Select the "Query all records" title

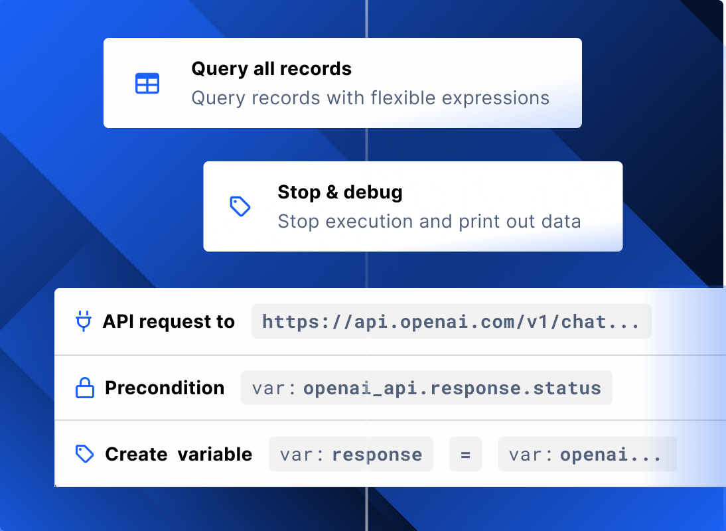pyautogui.click(x=271, y=69)
